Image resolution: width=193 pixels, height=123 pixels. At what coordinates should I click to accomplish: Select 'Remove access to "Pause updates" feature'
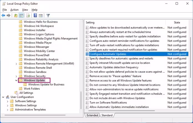[115, 76]
